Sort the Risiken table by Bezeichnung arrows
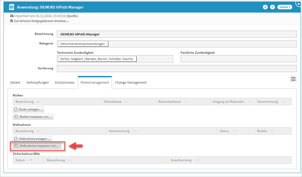This screenshot has height=177, width=302. click(39, 102)
